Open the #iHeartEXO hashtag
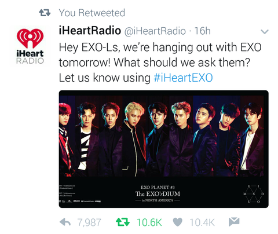Screen dimensions: 278x234 tap(183, 78)
